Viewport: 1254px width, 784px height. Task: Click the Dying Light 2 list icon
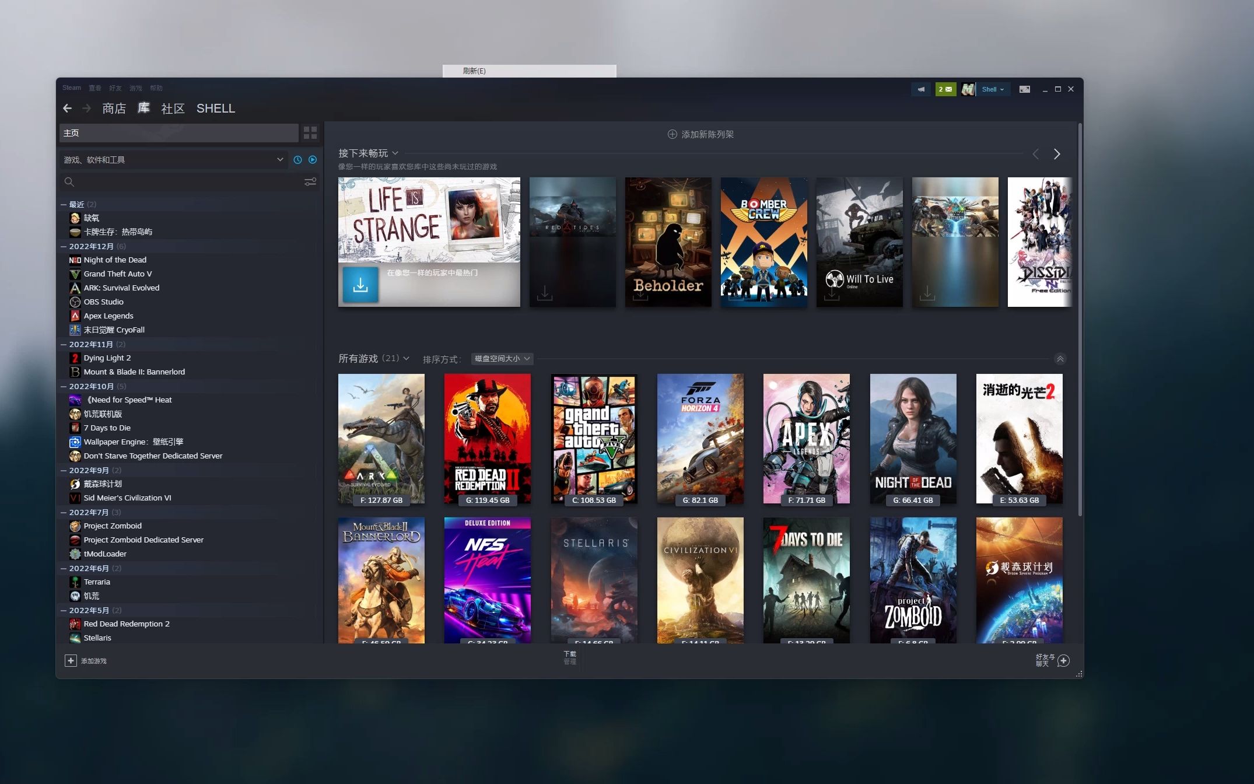click(x=75, y=358)
